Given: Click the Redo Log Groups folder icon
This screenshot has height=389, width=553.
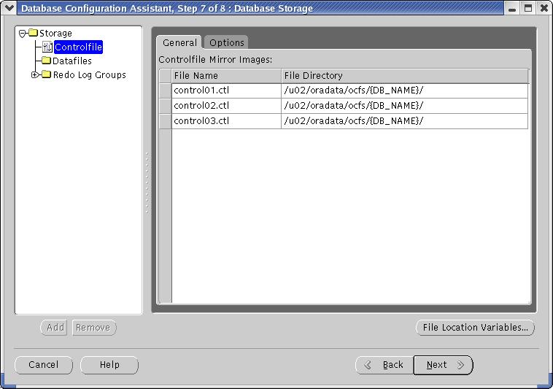Looking at the screenshot, I should tap(47, 75).
